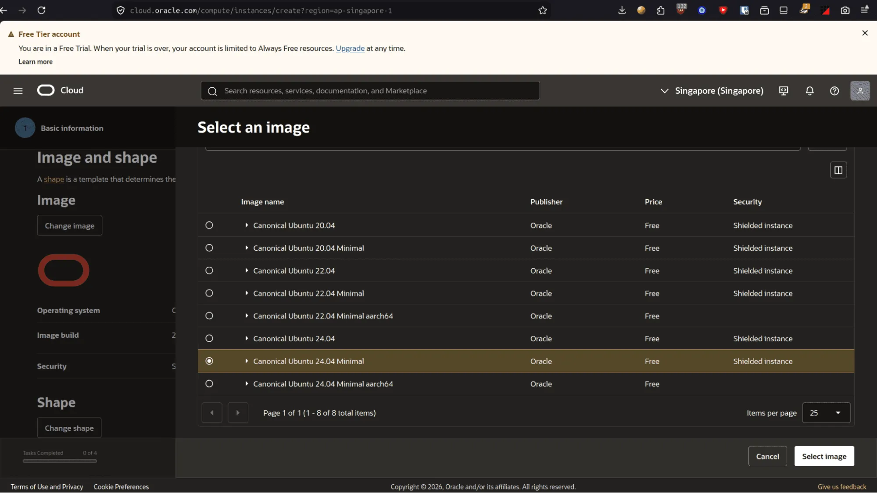Click the Oracle Cloud logo

60,90
